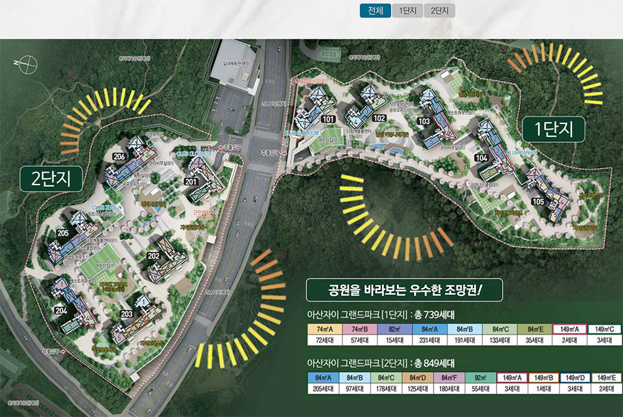Click building 202 number marker
This screenshot has height=417, width=623.
[x=153, y=255]
